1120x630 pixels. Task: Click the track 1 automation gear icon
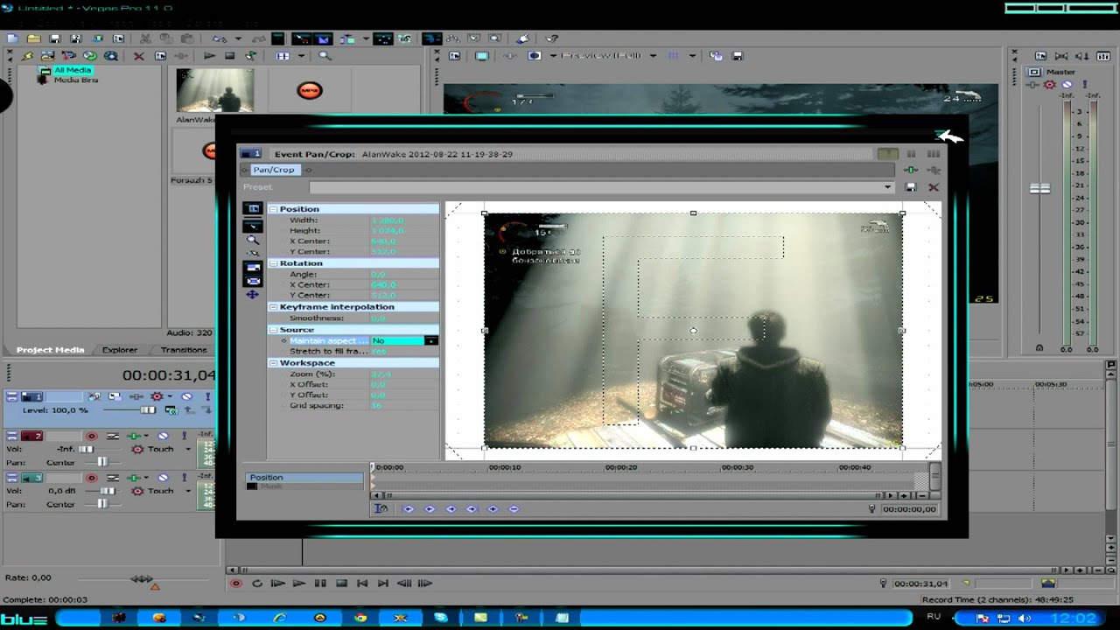coord(157,396)
